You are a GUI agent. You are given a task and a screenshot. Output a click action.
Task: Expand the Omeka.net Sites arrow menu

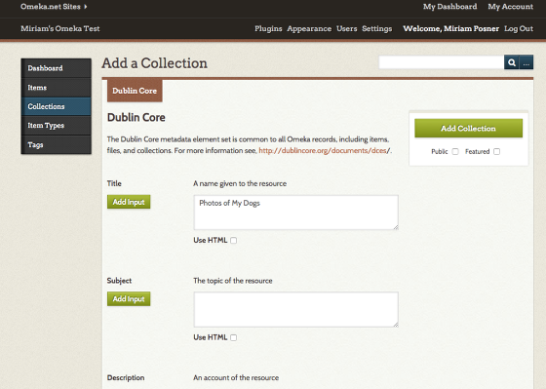(x=54, y=7)
